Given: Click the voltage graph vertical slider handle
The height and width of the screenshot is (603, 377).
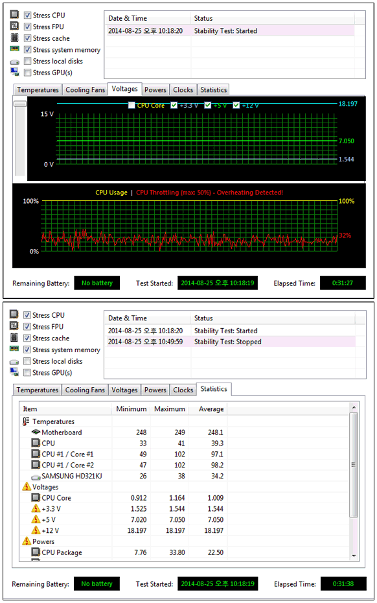Looking at the screenshot, I should tap(20, 104).
